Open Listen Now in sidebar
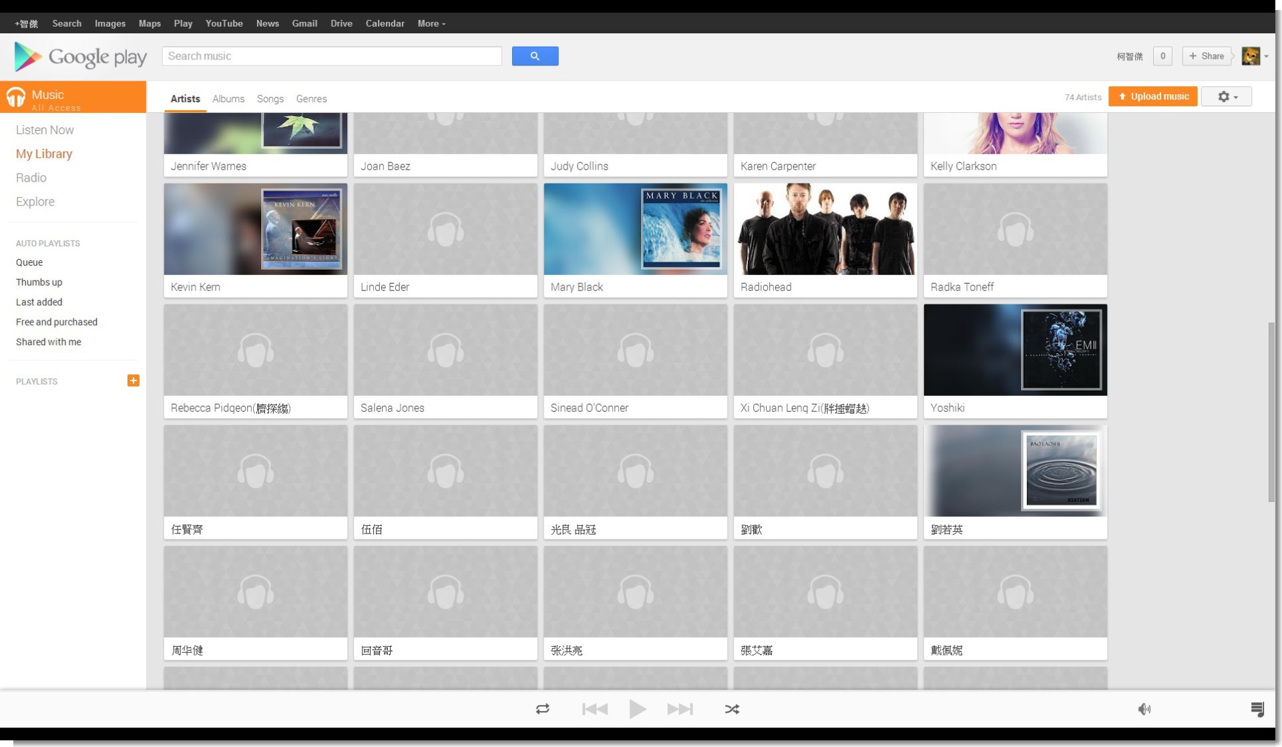The image size is (1282, 747). tap(45, 130)
